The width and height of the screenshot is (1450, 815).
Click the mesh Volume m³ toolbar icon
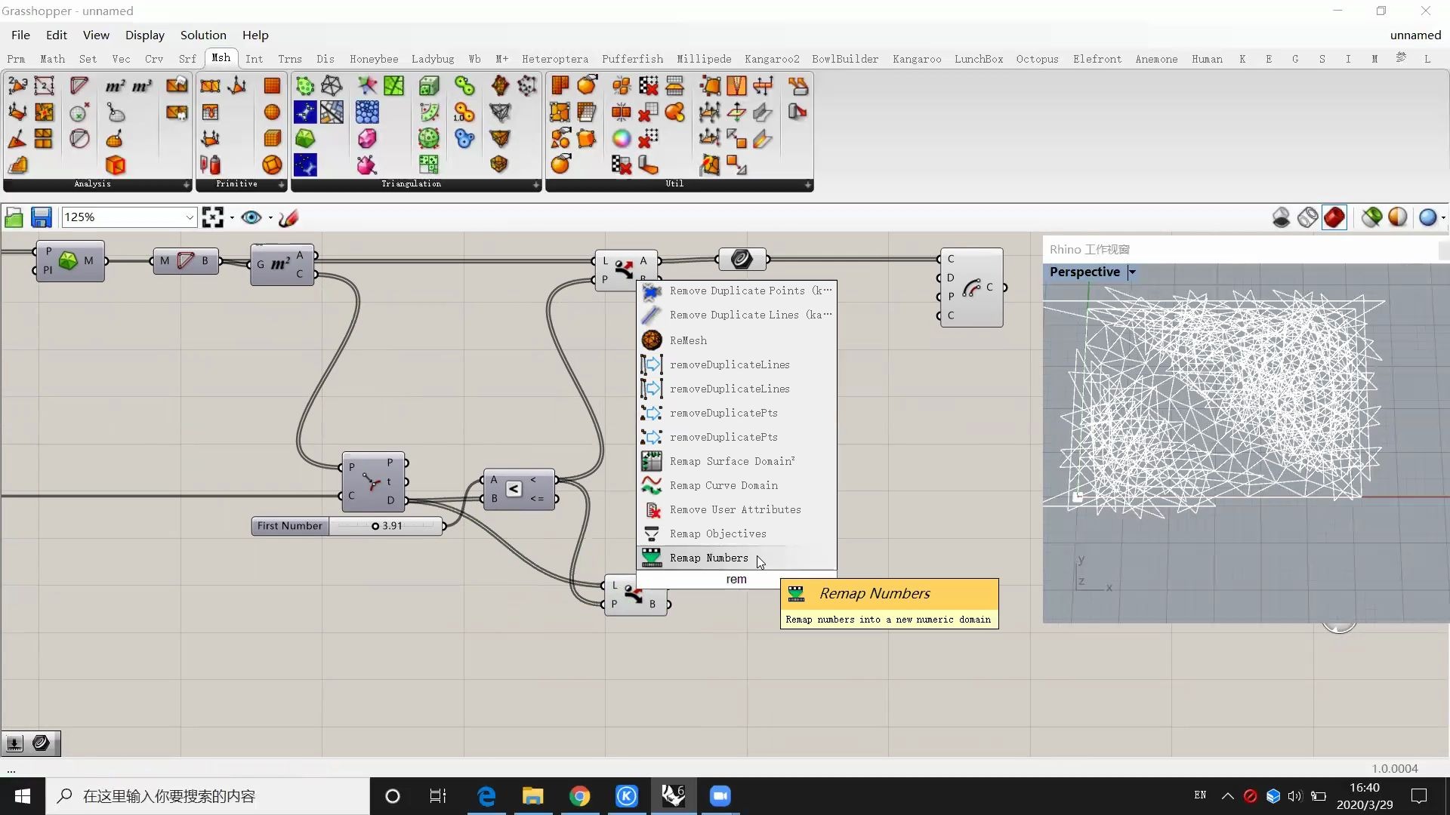coord(142,86)
